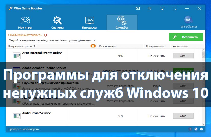
Task: Click the scrollbar down arrow
Action: coord(204,124)
